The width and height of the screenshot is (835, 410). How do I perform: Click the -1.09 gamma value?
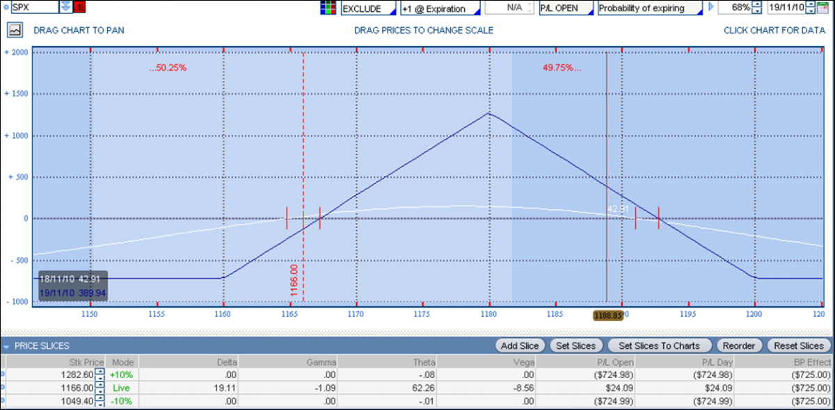click(x=326, y=388)
